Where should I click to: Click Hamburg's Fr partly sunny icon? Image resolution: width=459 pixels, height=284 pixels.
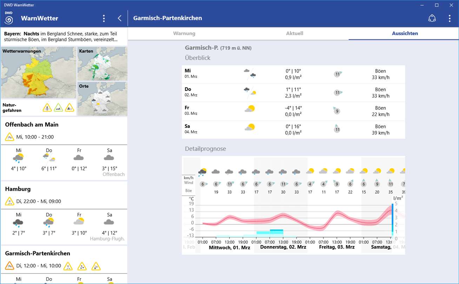point(79,221)
